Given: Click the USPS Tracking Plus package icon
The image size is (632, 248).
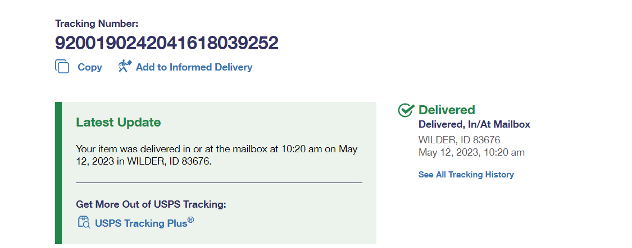Looking at the screenshot, I should (x=84, y=222).
